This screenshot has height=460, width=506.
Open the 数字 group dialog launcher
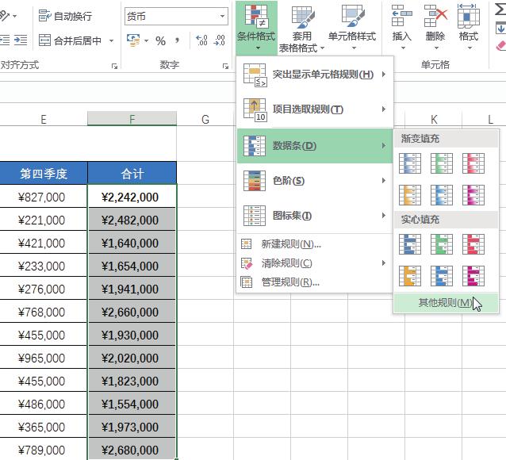[226, 66]
